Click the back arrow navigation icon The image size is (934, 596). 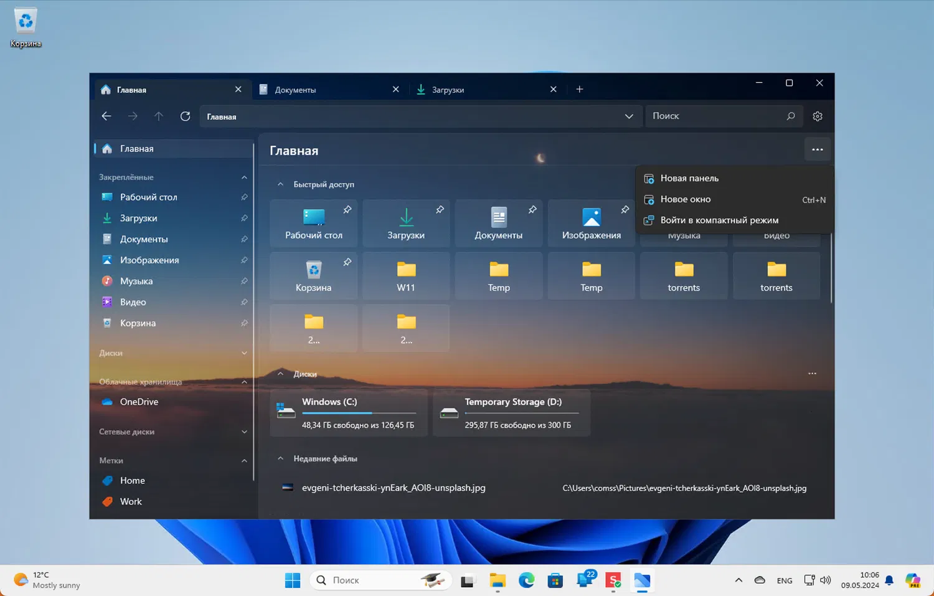[x=106, y=116]
